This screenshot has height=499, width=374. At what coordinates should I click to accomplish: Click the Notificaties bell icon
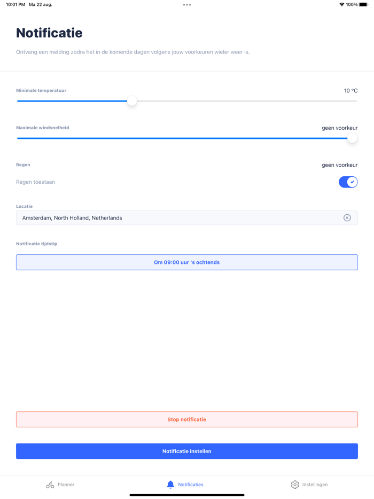pos(170,485)
